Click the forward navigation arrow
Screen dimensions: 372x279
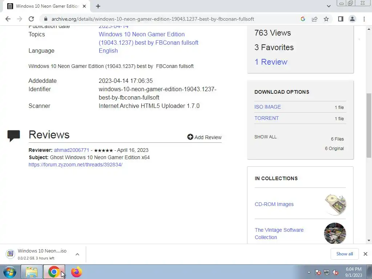pyautogui.click(x=20, y=19)
